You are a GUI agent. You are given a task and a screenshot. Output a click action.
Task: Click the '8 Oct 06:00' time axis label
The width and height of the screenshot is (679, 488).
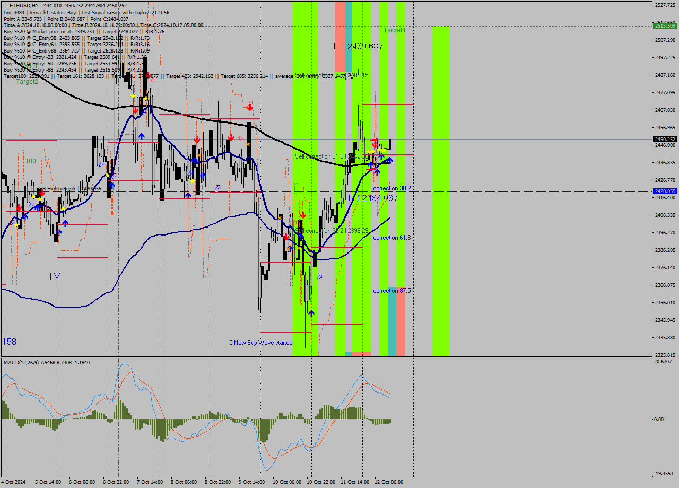coord(184,482)
